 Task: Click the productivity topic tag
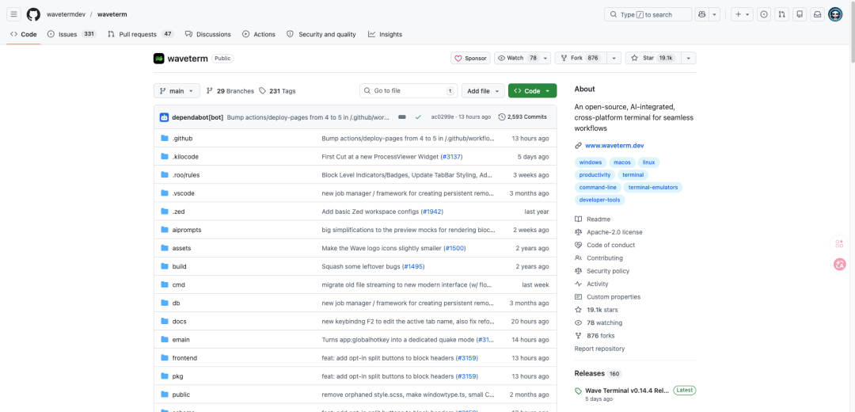[x=595, y=174]
